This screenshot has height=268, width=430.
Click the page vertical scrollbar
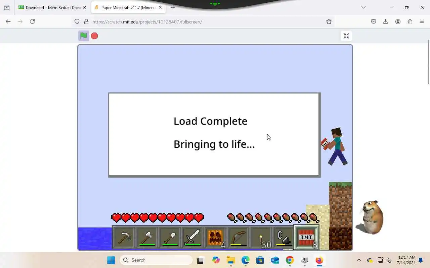point(428,62)
